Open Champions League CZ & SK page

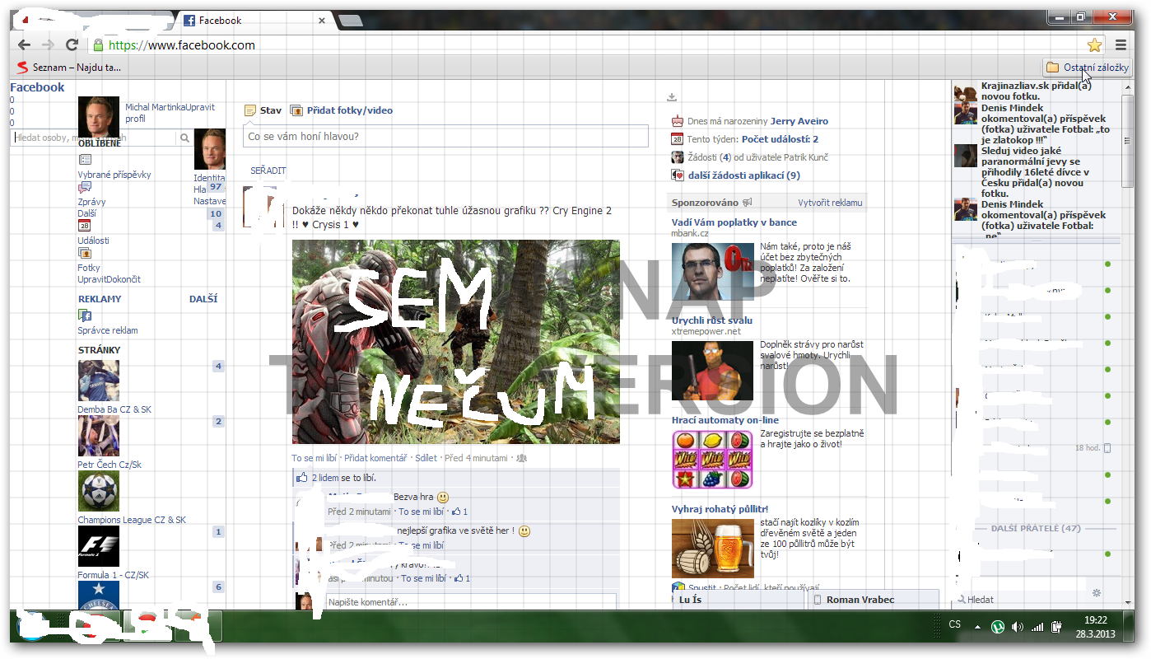132,520
